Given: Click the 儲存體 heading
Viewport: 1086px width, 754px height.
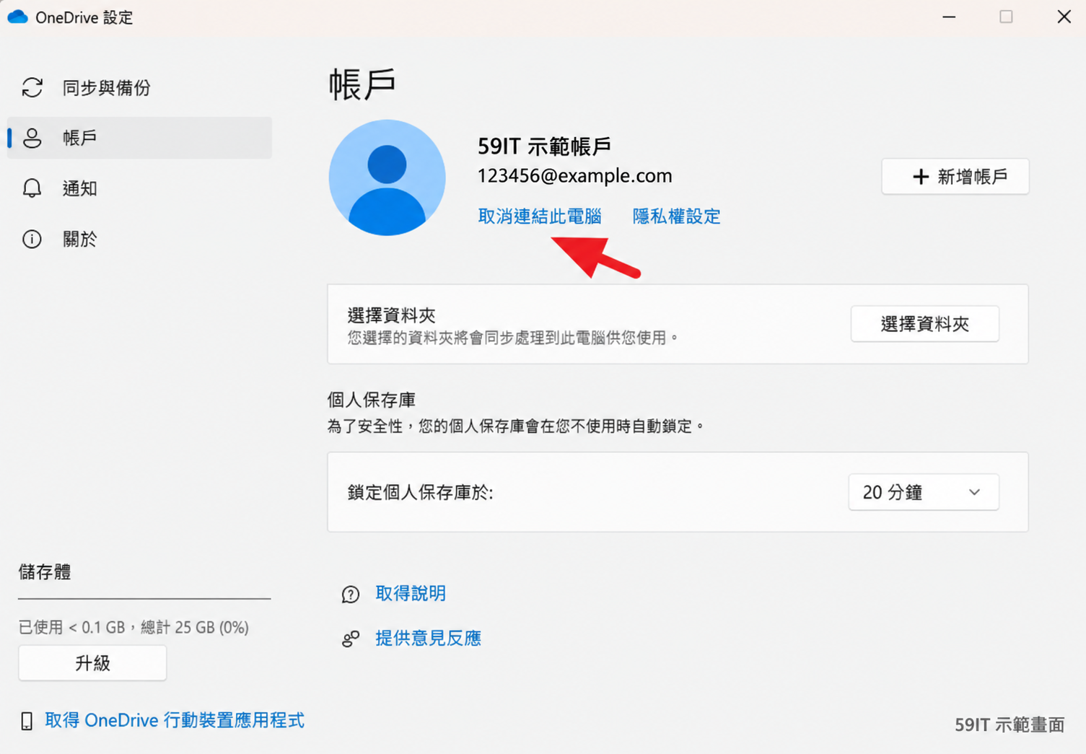Looking at the screenshot, I should pos(45,572).
